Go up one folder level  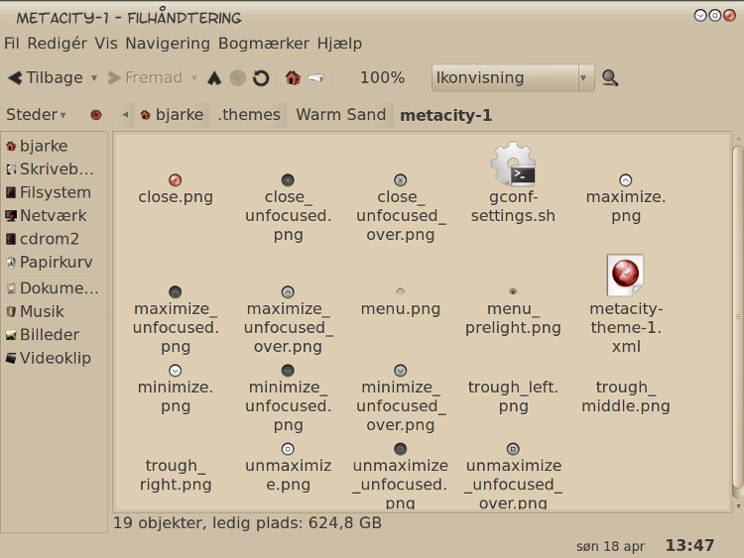pos(214,77)
